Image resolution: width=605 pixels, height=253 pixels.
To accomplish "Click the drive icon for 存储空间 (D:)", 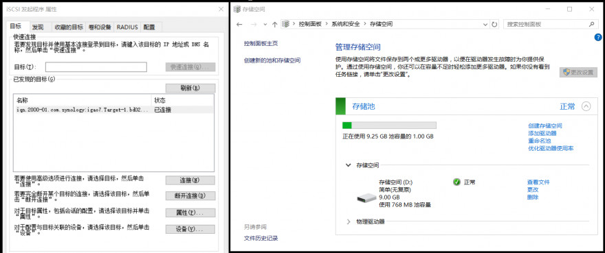I will (x=366, y=197).
